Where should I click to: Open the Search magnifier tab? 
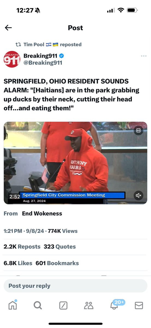pyautogui.click(x=38, y=306)
